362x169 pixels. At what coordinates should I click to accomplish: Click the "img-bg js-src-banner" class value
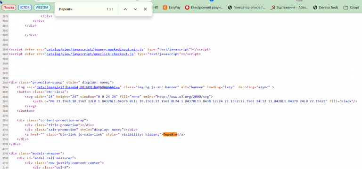pyautogui.click(x=158, y=87)
